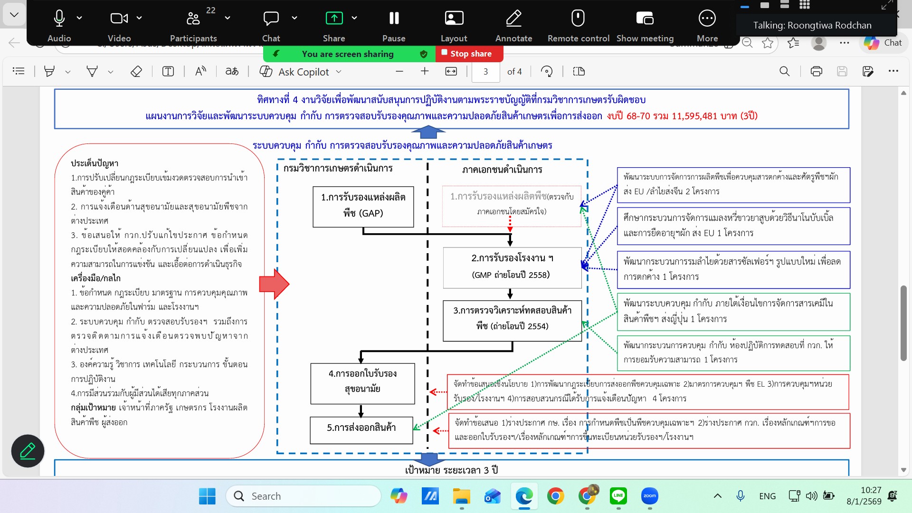Click the rotate page icon

coord(547,72)
